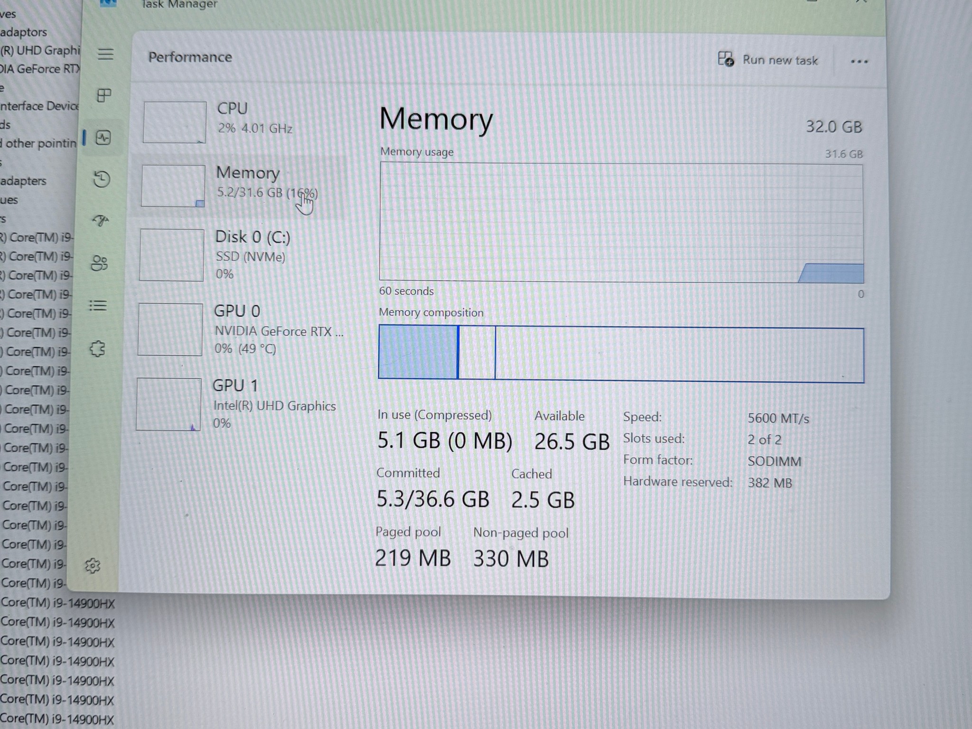Screen dimensions: 972x729
Task: Click the Memory usage graph
Action: tap(621, 222)
